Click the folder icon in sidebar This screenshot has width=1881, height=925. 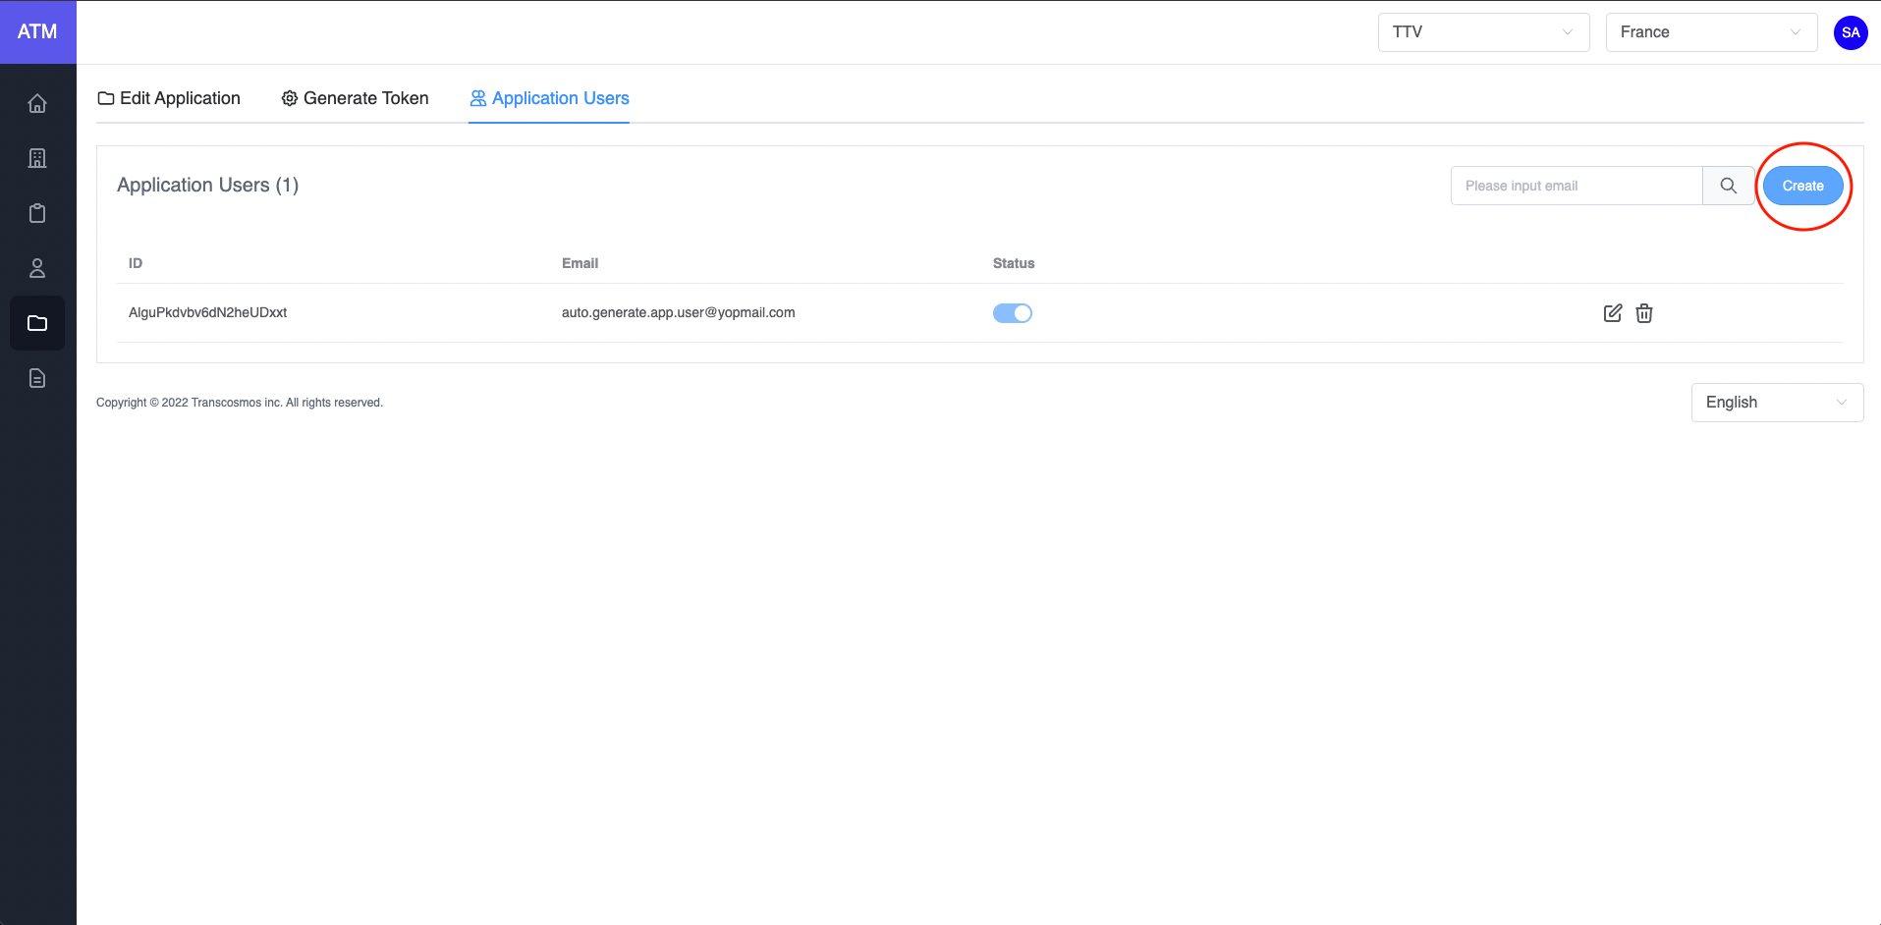[37, 323]
